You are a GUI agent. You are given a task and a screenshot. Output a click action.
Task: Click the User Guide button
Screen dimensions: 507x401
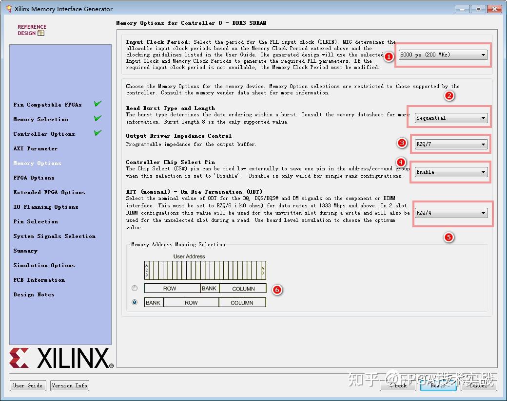pyautogui.click(x=28, y=385)
